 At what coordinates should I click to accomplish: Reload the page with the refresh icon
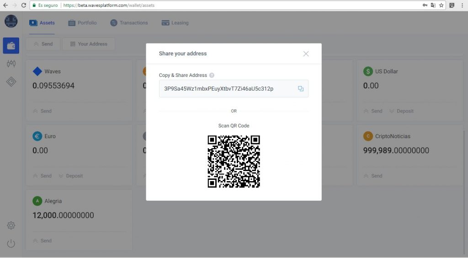click(24, 5)
